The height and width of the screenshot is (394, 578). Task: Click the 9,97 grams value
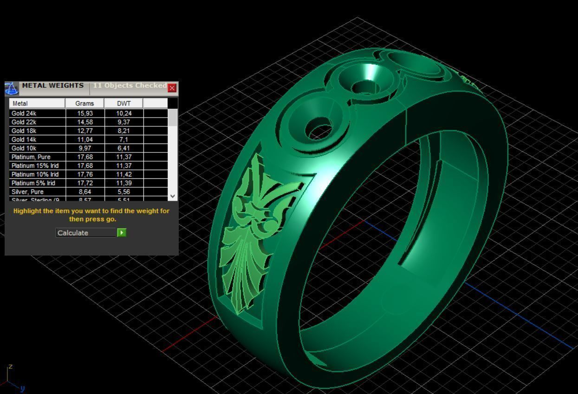click(85, 148)
